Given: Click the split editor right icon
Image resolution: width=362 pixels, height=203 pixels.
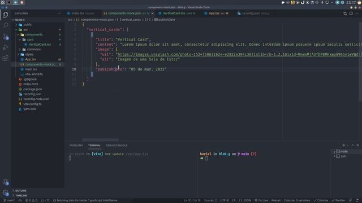Looking at the screenshot, I should tap(351, 14).
